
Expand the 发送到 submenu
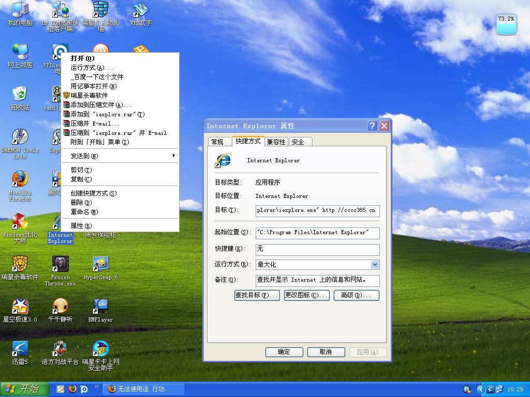click(x=120, y=156)
